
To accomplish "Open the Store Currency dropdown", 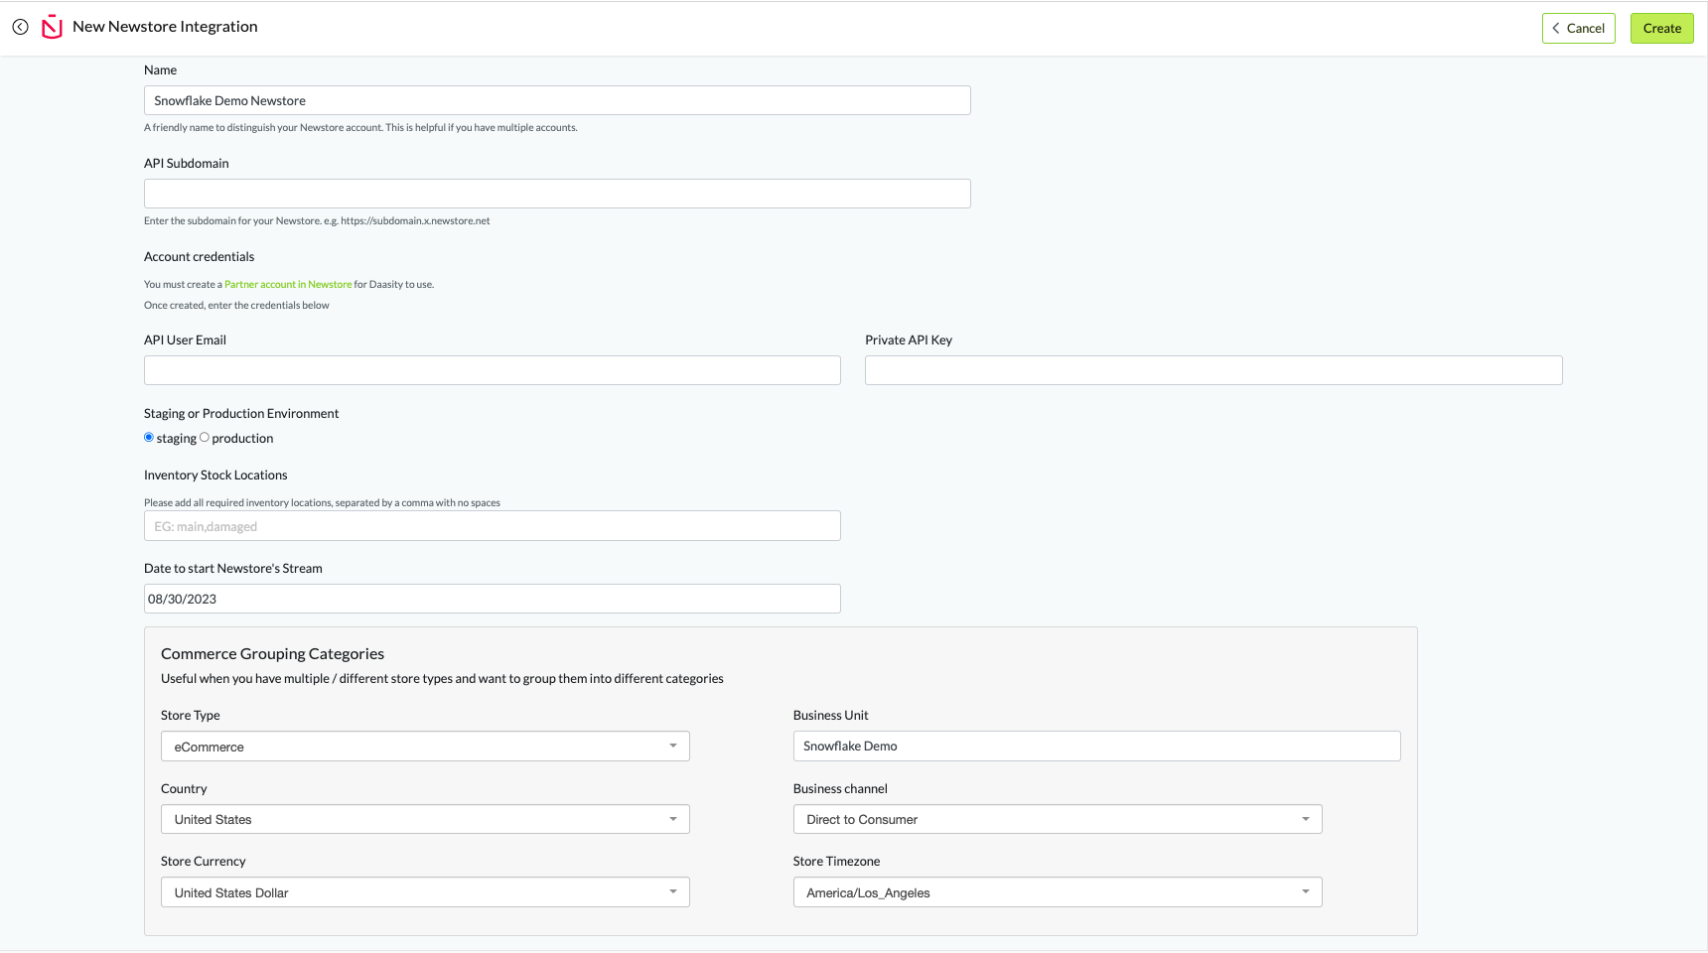I will 425,892.
